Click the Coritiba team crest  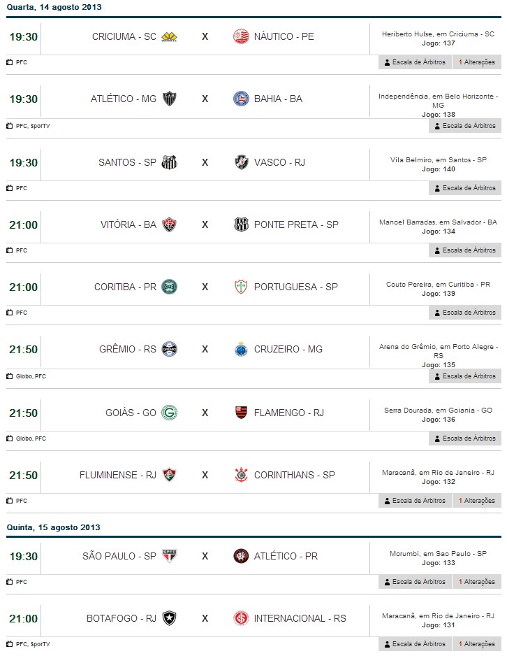(x=169, y=287)
